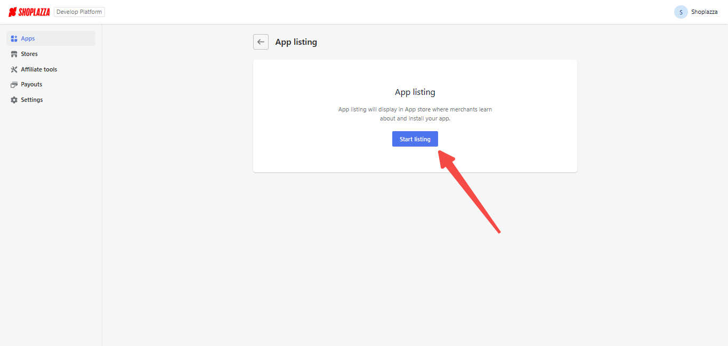The image size is (728, 346).
Task: Click the App listing description text
Action: pos(415,114)
